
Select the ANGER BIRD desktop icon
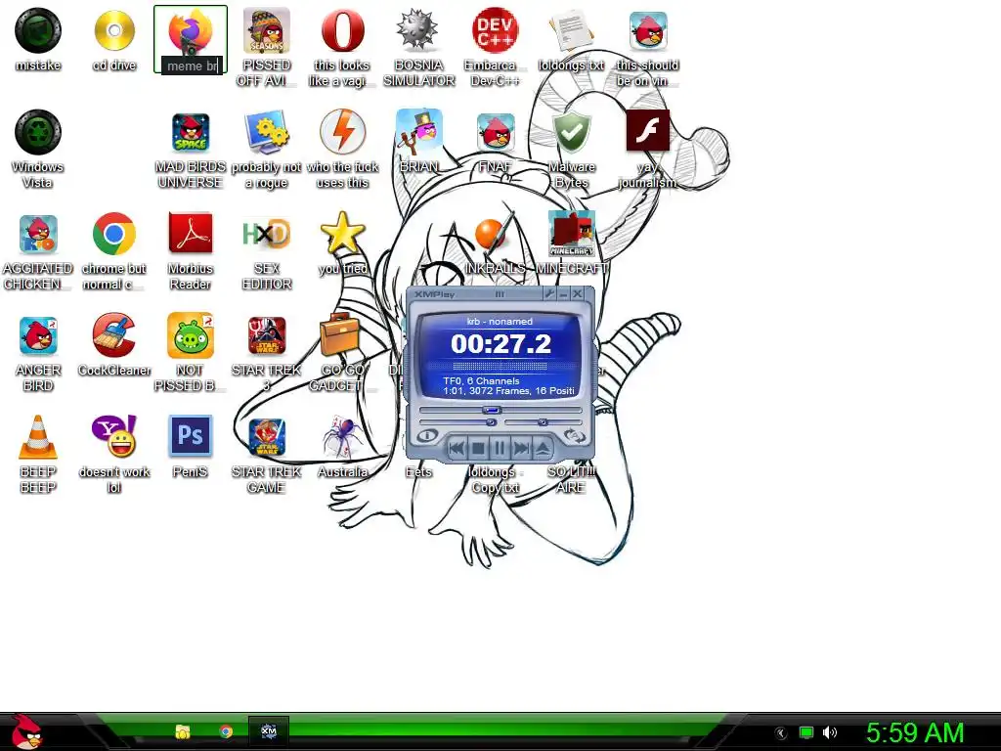click(x=38, y=335)
